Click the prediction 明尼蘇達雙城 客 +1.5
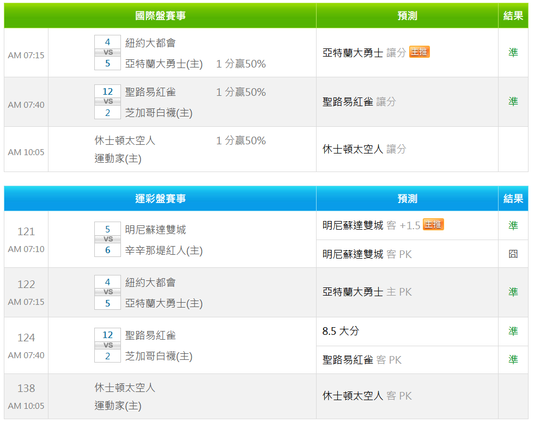This screenshot has height=423, width=534. coord(371,225)
